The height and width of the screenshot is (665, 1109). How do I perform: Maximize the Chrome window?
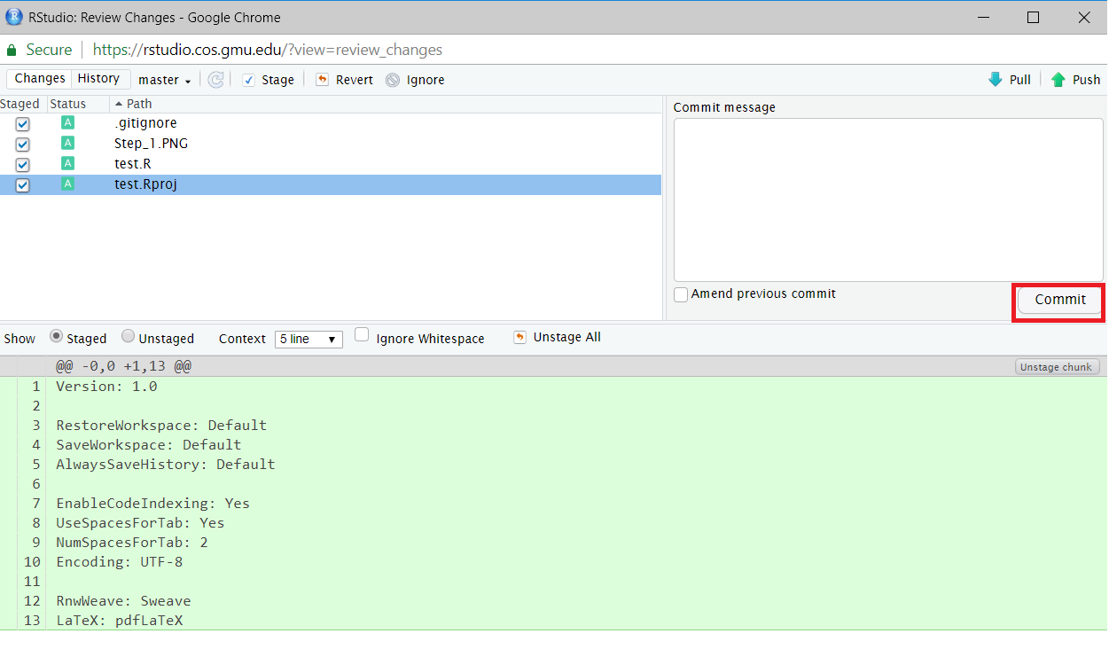point(1033,17)
